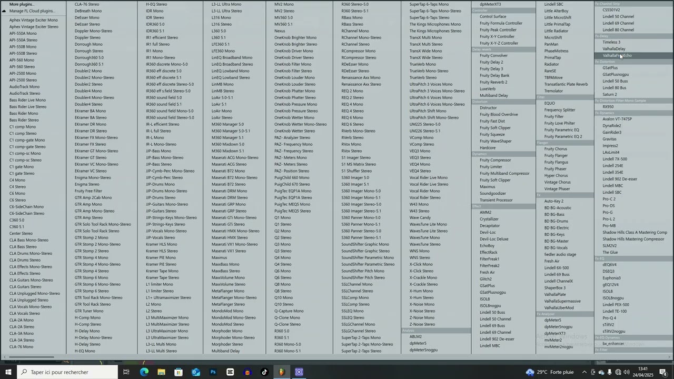Select ValhallaFreqEcho plugin
The image size is (674, 379).
[x=617, y=56]
